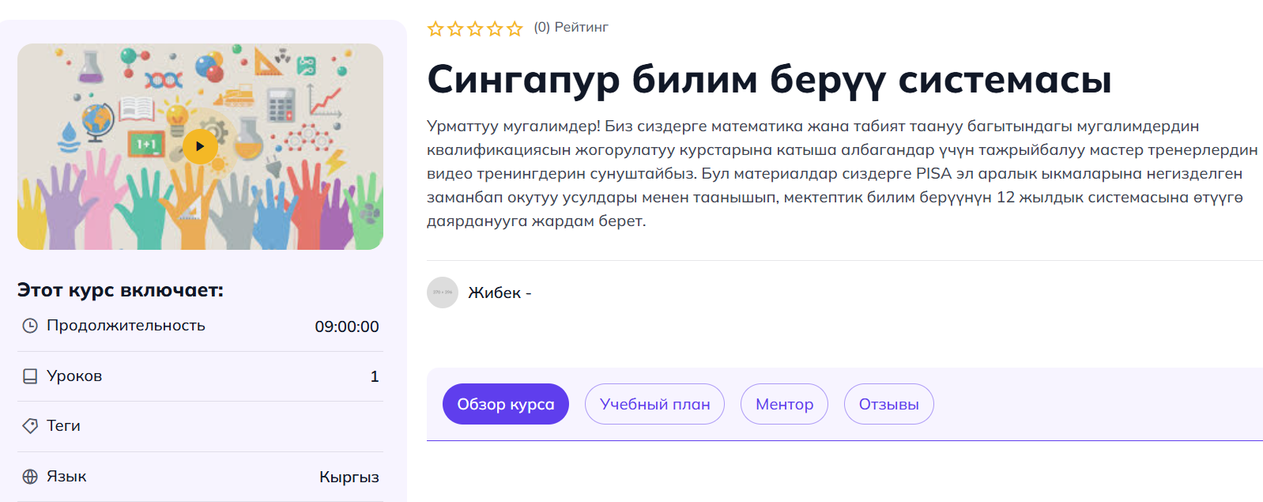1263x502 pixels.
Task: Click the Кыргыз language value
Action: click(349, 477)
